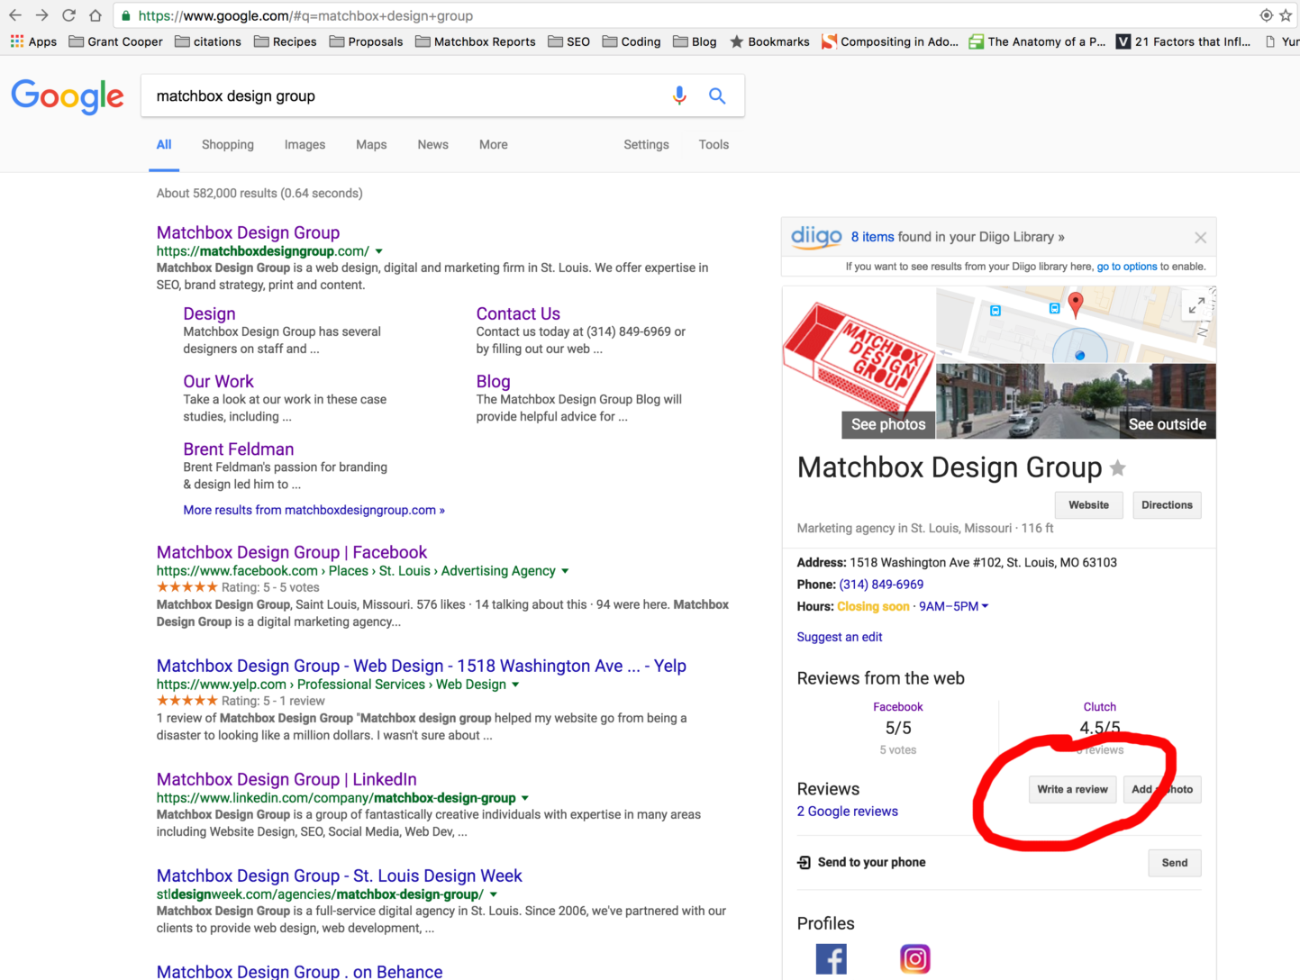
Task: Click the Website button
Action: click(x=1088, y=505)
